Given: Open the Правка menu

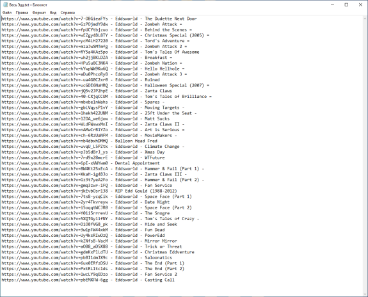Looking at the screenshot, I should pos(22,13).
